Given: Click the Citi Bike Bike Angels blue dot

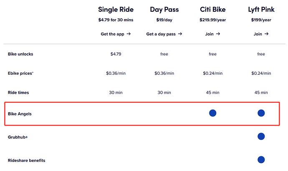Looking at the screenshot, I should pyautogui.click(x=213, y=113).
